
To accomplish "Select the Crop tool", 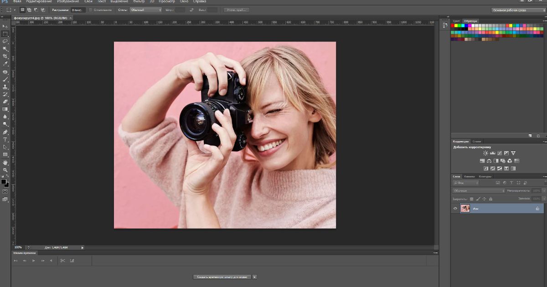I will coord(5,56).
